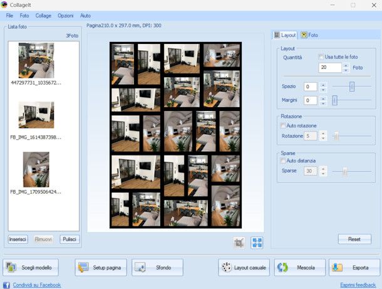Image resolution: width=382 pixels, height=289 pixels.
Task: Toggle Auto distanza checkbox
Action: tap(284, 160)
